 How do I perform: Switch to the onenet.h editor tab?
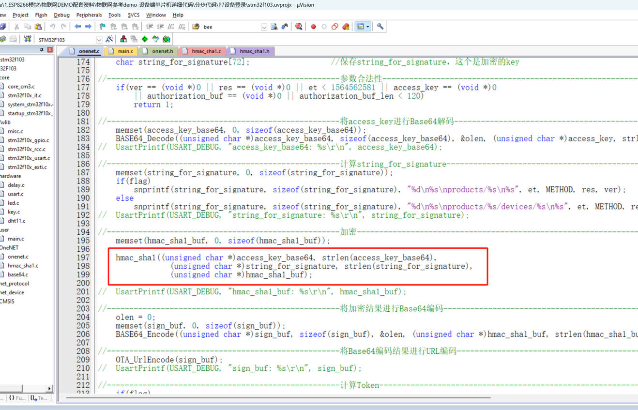coord(158,51)
